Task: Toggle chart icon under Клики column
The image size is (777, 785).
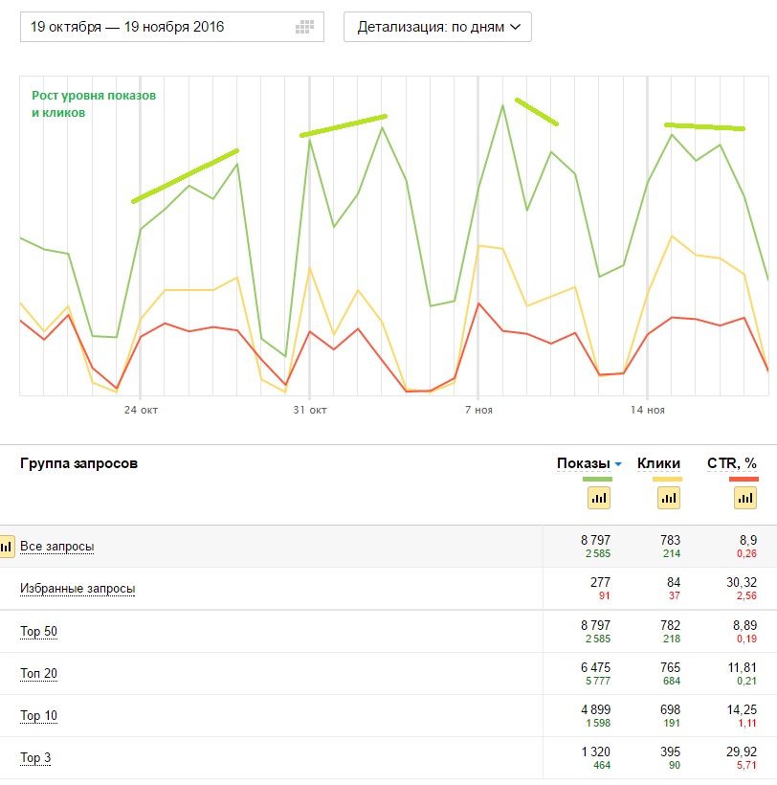Action: point(669,498)
